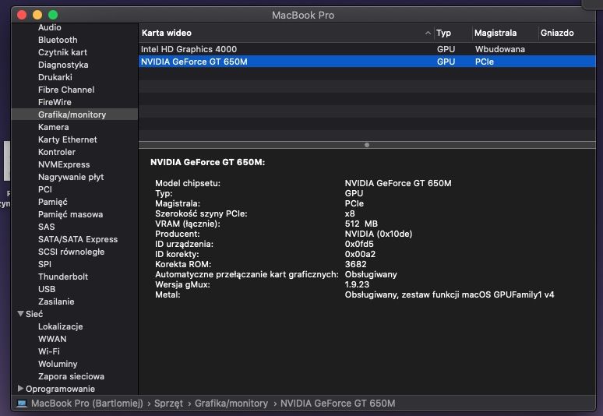Select Lokalizacje under Sieć
The width and height of the screenshot is (603, 416).
pos(60,327)
